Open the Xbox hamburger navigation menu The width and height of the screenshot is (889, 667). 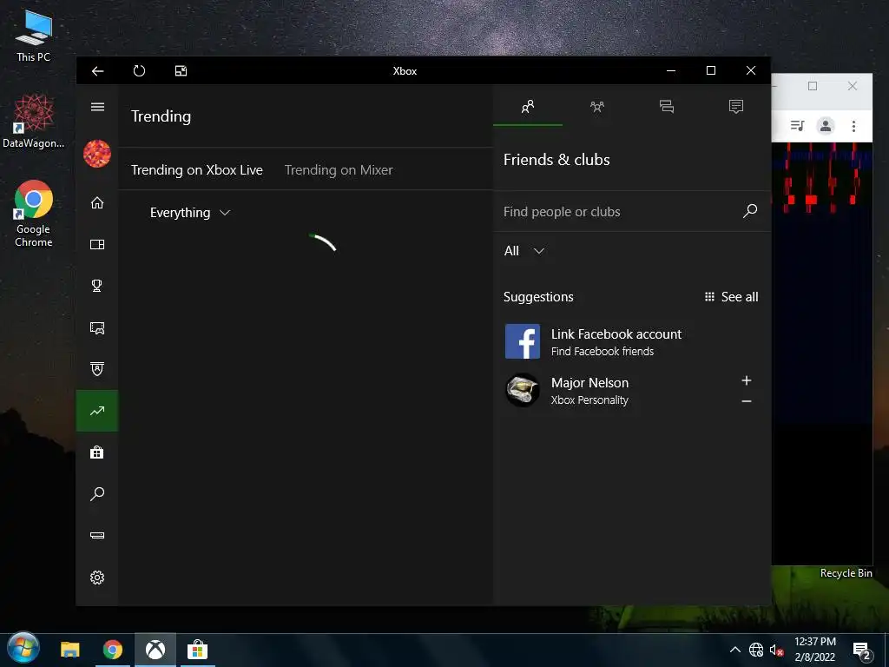(97, 107)
